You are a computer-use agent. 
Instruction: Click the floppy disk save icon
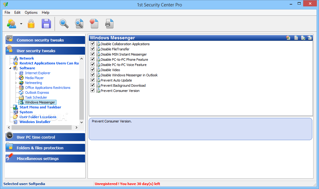[46, 24]
